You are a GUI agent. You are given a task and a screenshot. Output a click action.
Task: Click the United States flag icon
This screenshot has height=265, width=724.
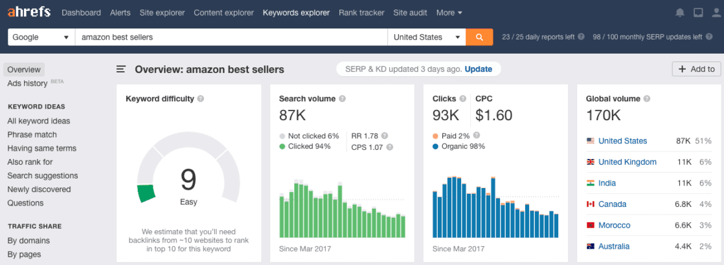tap(590, 141)
